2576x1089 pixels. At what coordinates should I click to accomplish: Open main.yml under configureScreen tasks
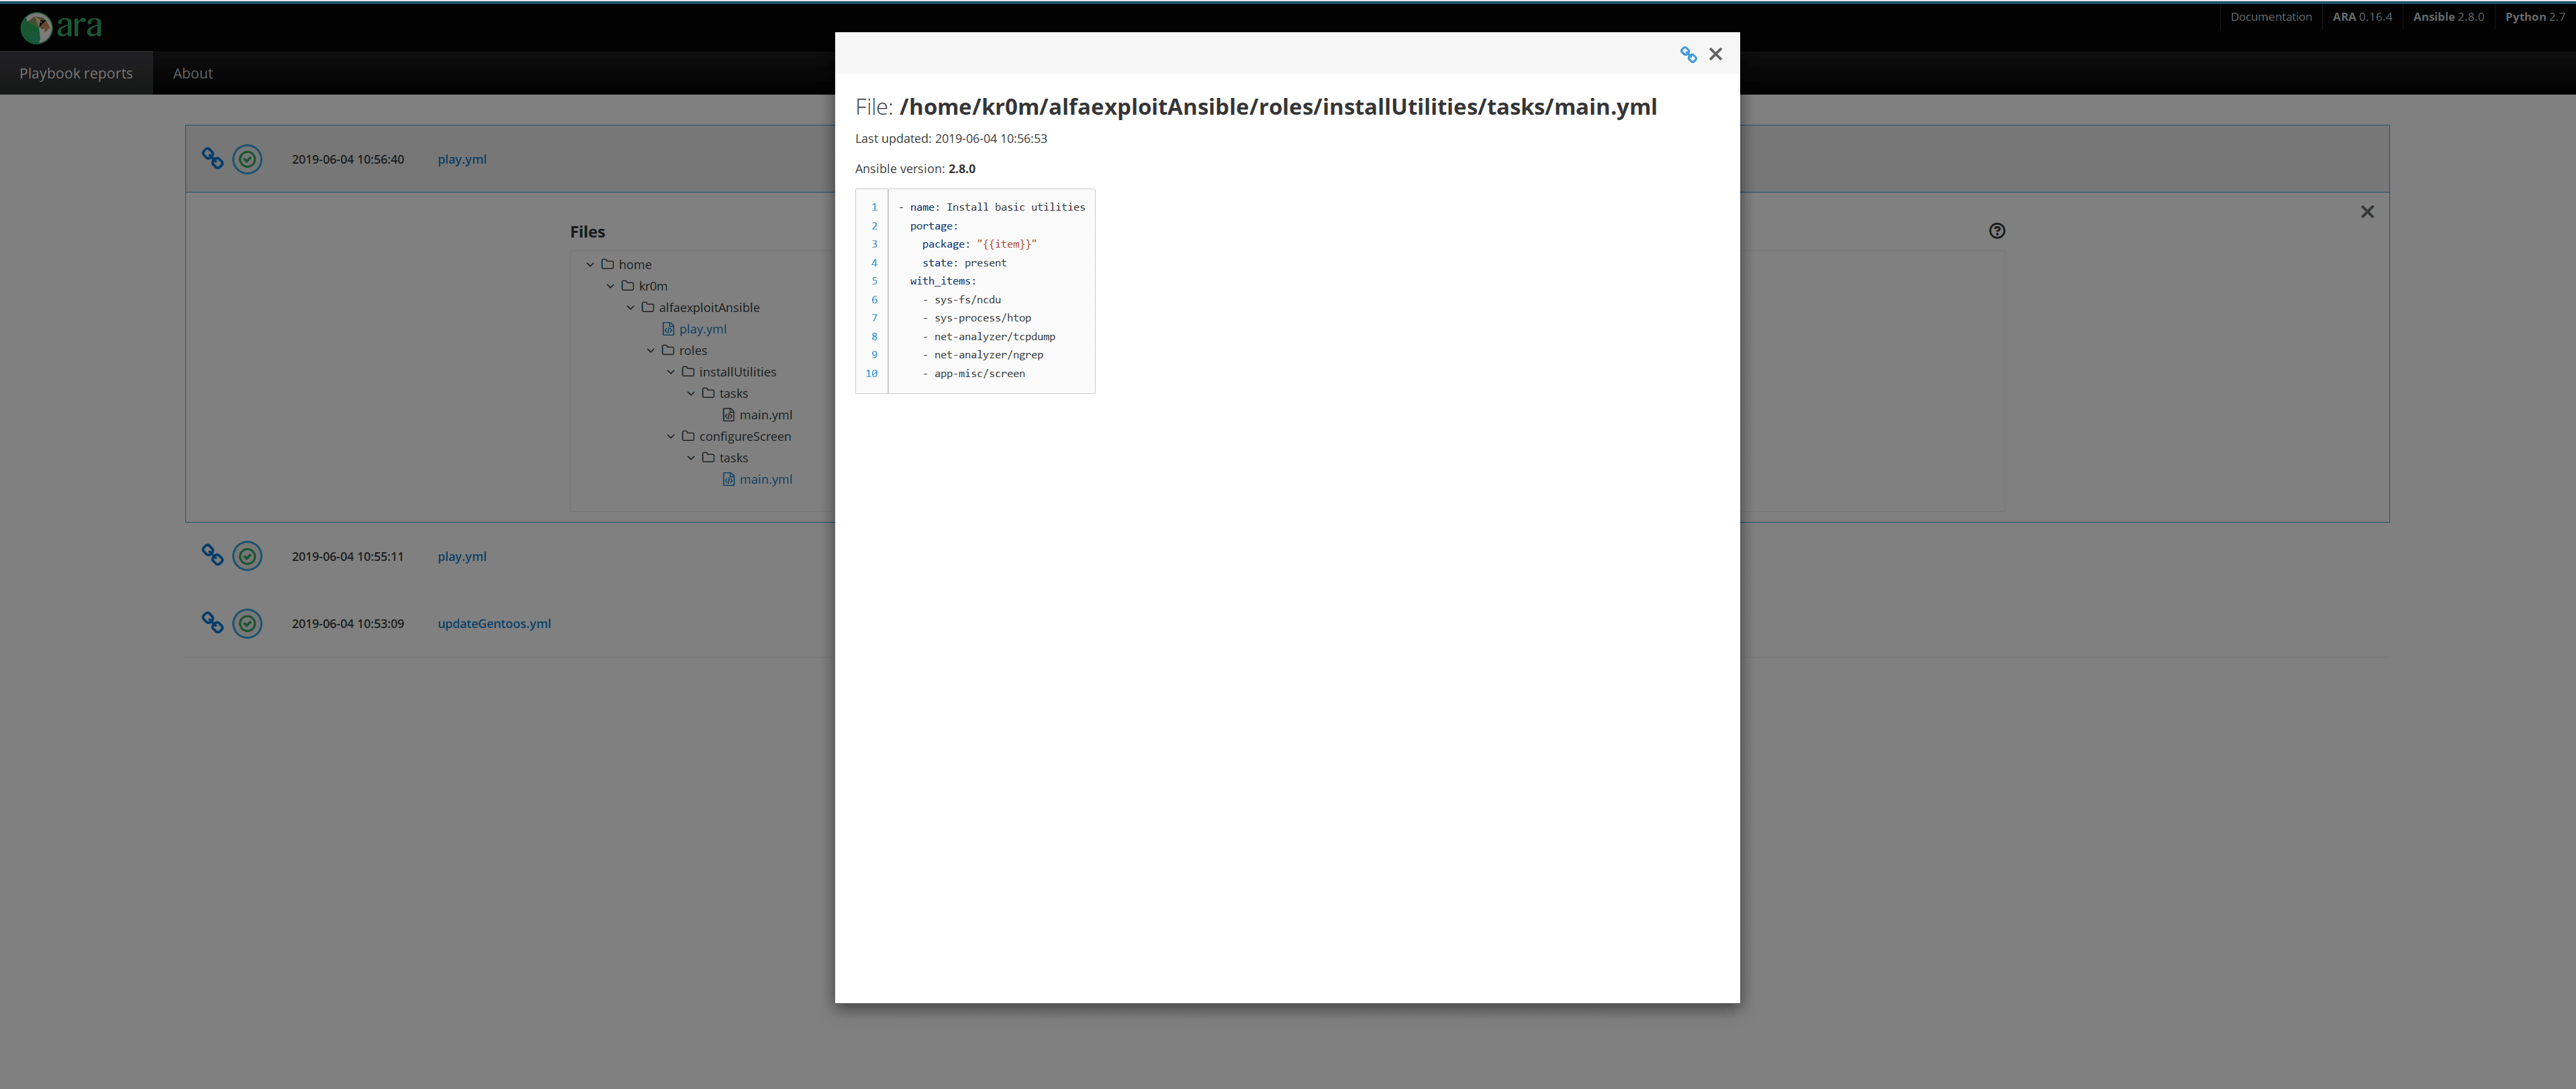pyautogui.click(x=765, y=480)
